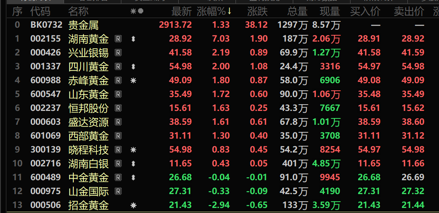Click the stock name 兴业银锡
Viewport: 439px width, 213px height.
pos(88,53)
